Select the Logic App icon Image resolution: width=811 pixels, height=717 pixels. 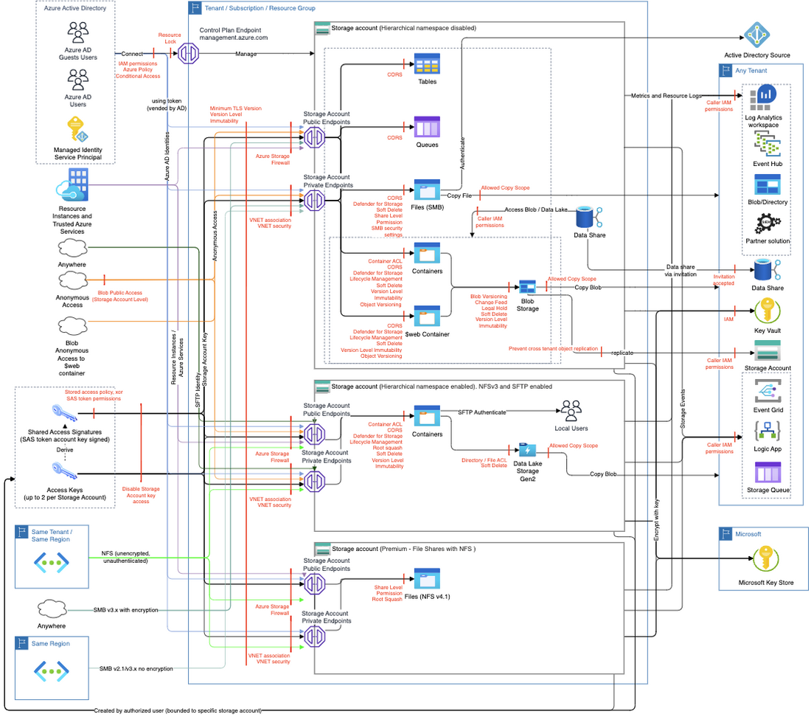768,430
